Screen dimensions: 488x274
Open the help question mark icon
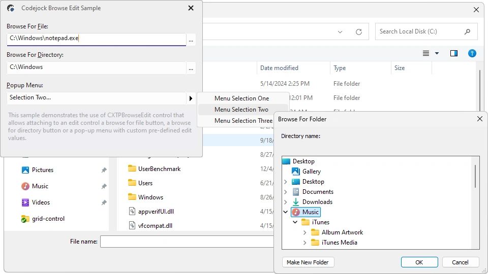pos(472,53)
